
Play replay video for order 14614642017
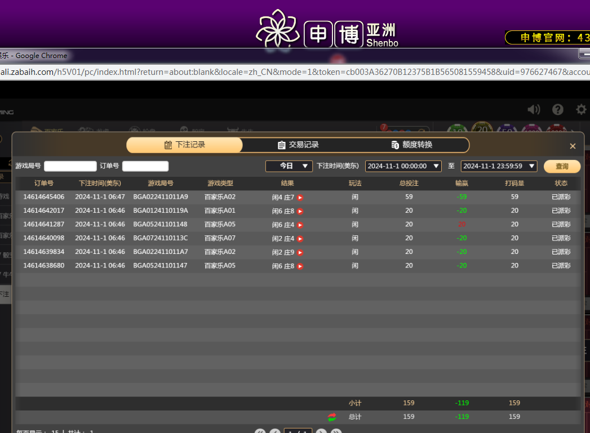tap(300, 211)
